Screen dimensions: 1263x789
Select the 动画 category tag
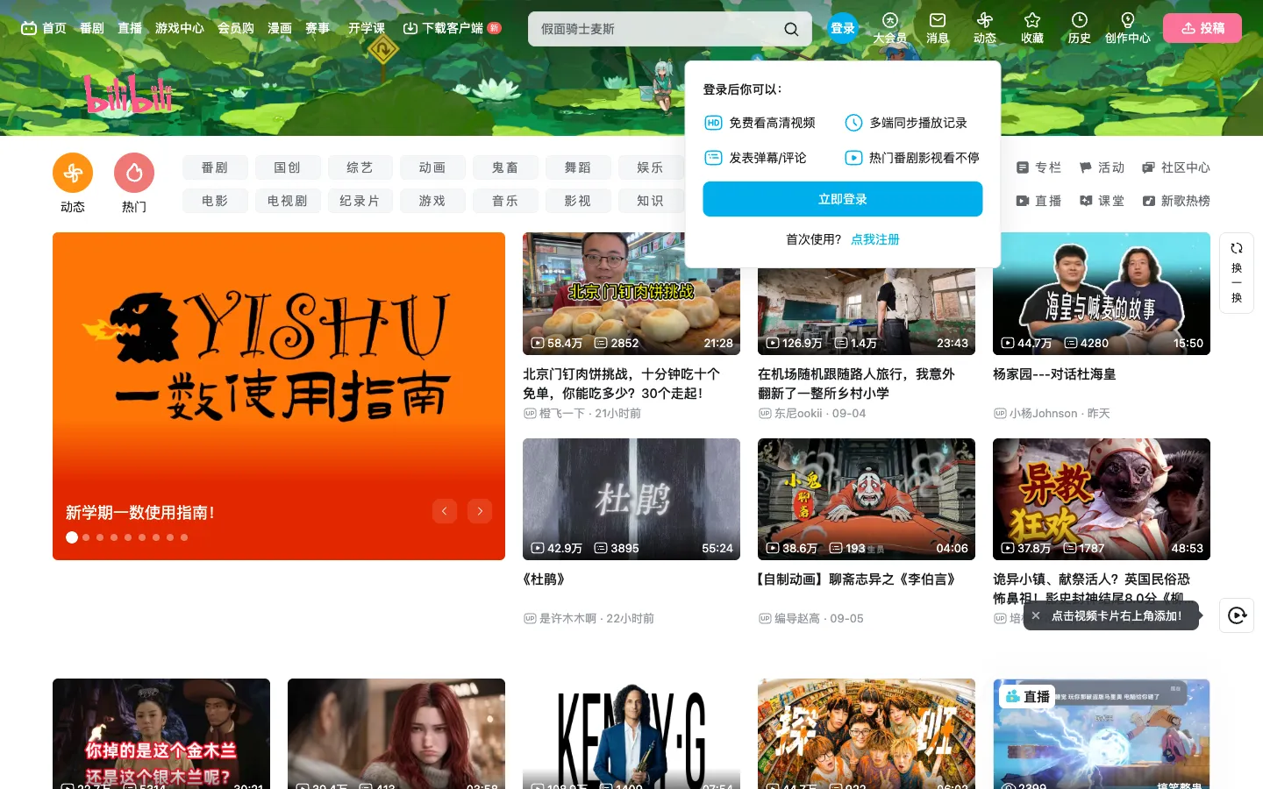[433, 167]
